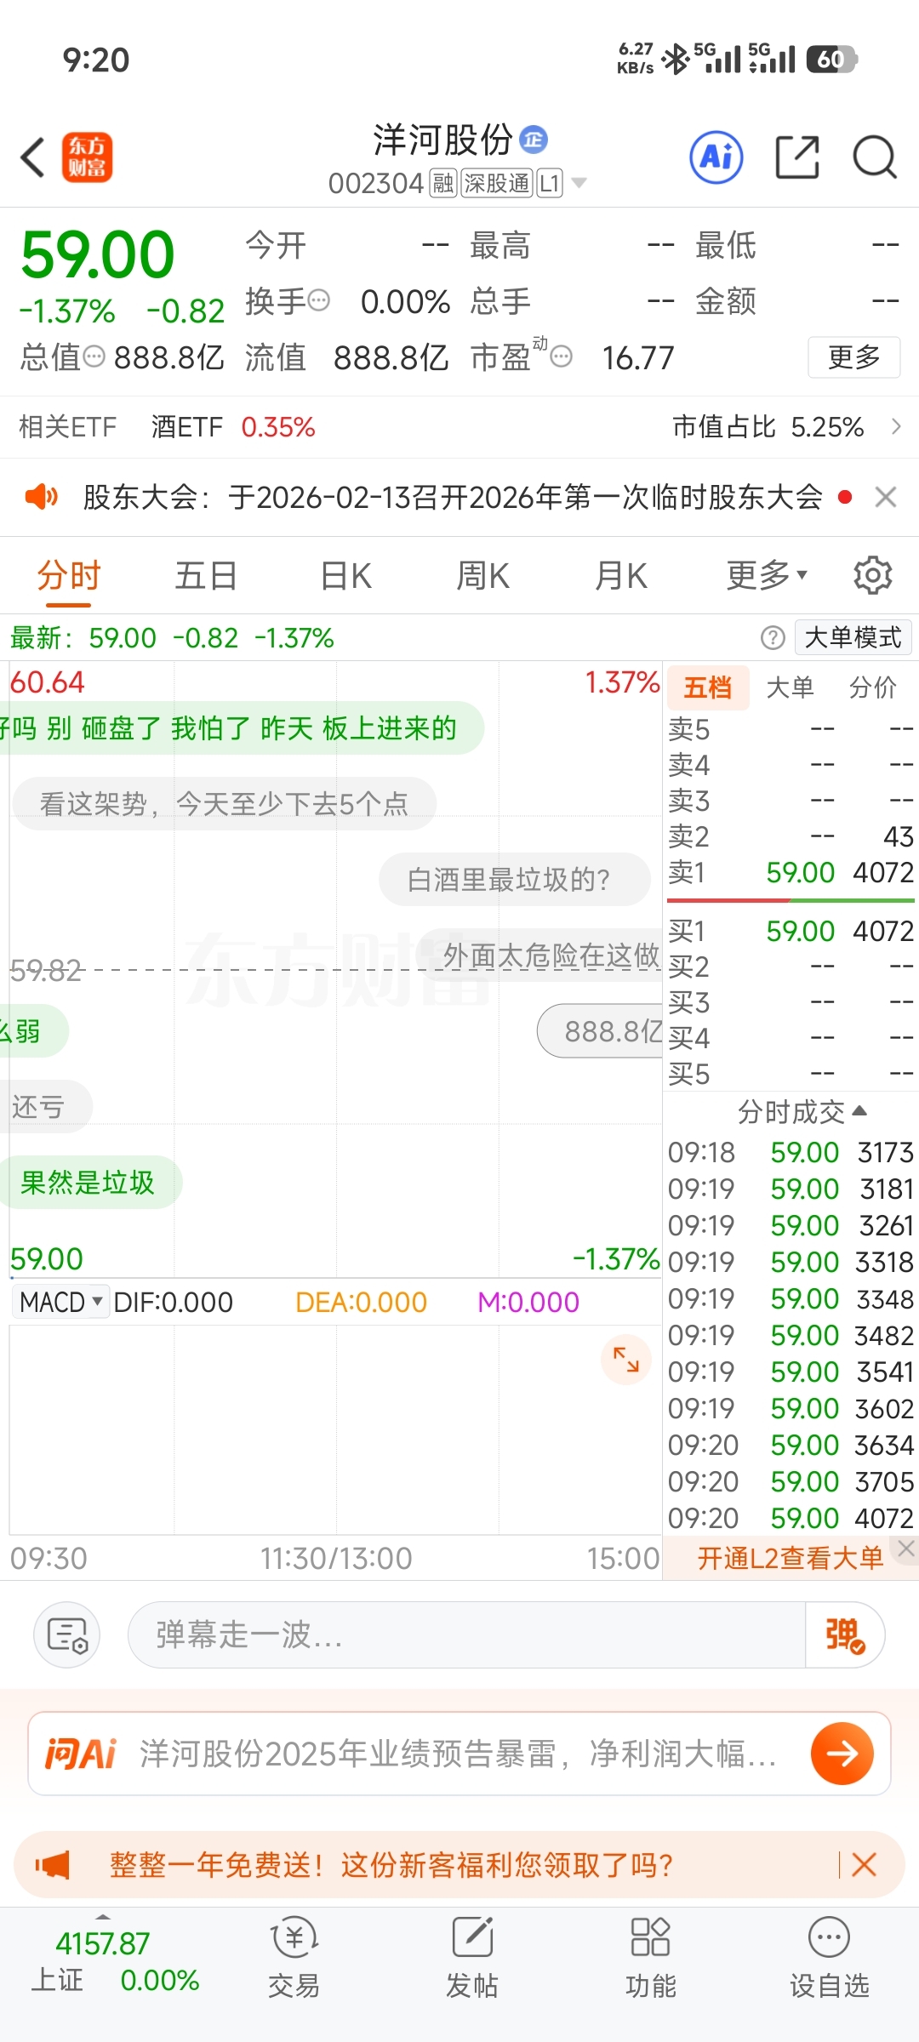
Task: Click 开通L2查看大单 link
Action: tap(791, 1558)
